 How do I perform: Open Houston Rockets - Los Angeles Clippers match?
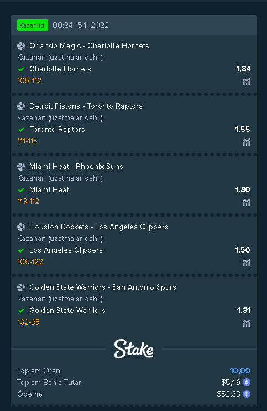click(x=99, y=227)
